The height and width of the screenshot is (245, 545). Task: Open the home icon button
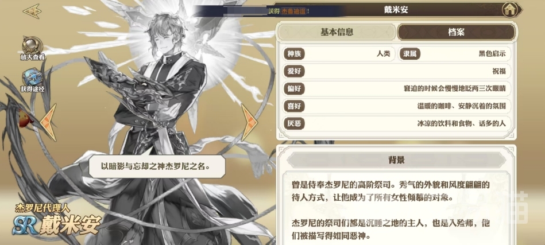point(509,10)
